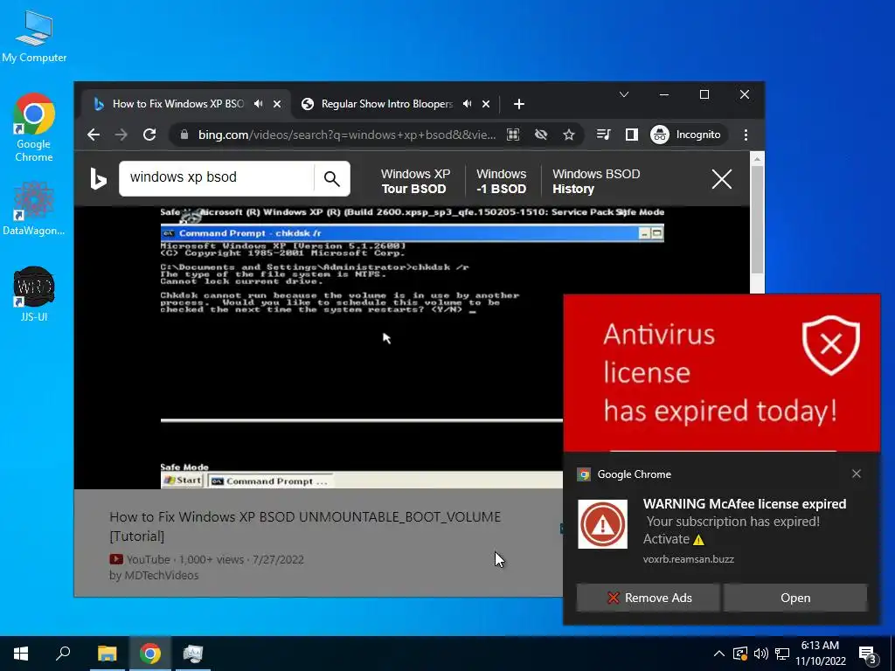895x671 pixels.
Task: Toggle Chrome side panel
Action: [x=631, y=135]
